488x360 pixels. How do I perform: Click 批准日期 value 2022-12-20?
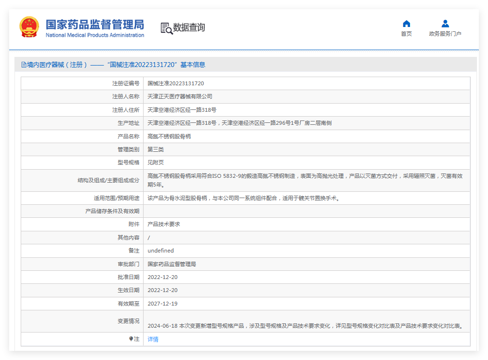pos(162,277)
